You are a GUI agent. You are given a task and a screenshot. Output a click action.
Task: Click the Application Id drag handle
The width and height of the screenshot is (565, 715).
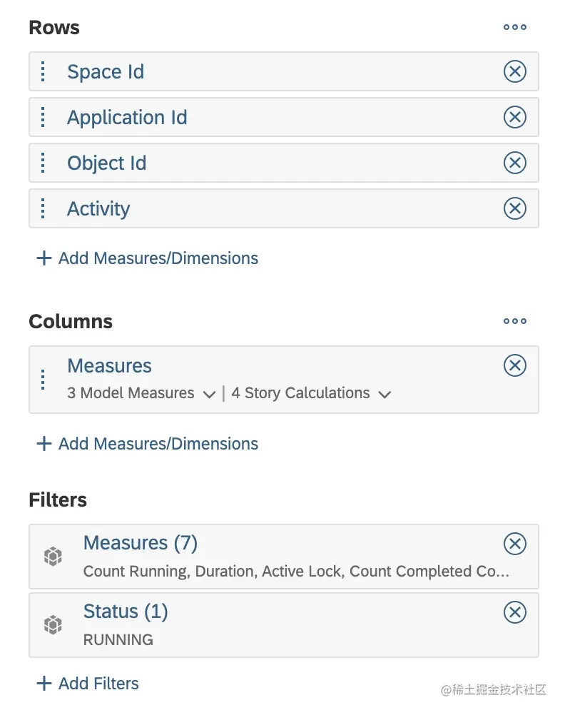[43, 117]
